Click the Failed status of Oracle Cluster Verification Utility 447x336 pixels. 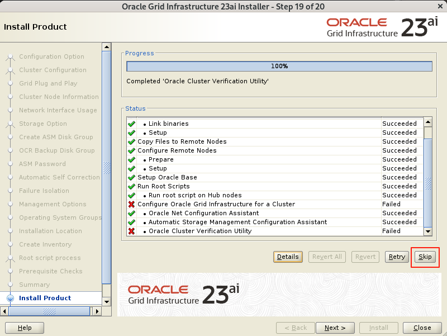coord(391,231)
